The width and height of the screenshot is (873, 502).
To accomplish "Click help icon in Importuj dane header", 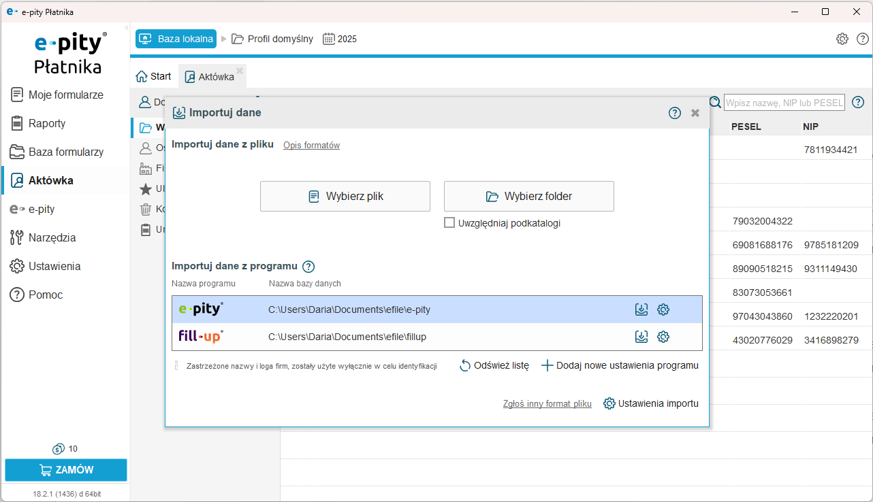I will click(675, 113).
